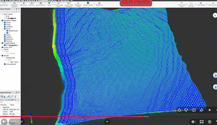This screenshot has width=217, height=125.
Task: Expand the chevron-up panel in video player
Action: click(107, 122)
